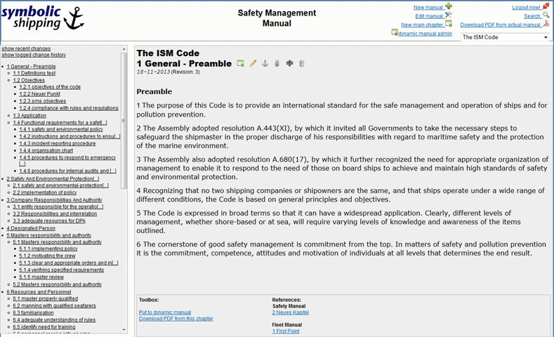Click the Edit manual tools icon
Screen dimensions: 554x337
coord(449,15)
